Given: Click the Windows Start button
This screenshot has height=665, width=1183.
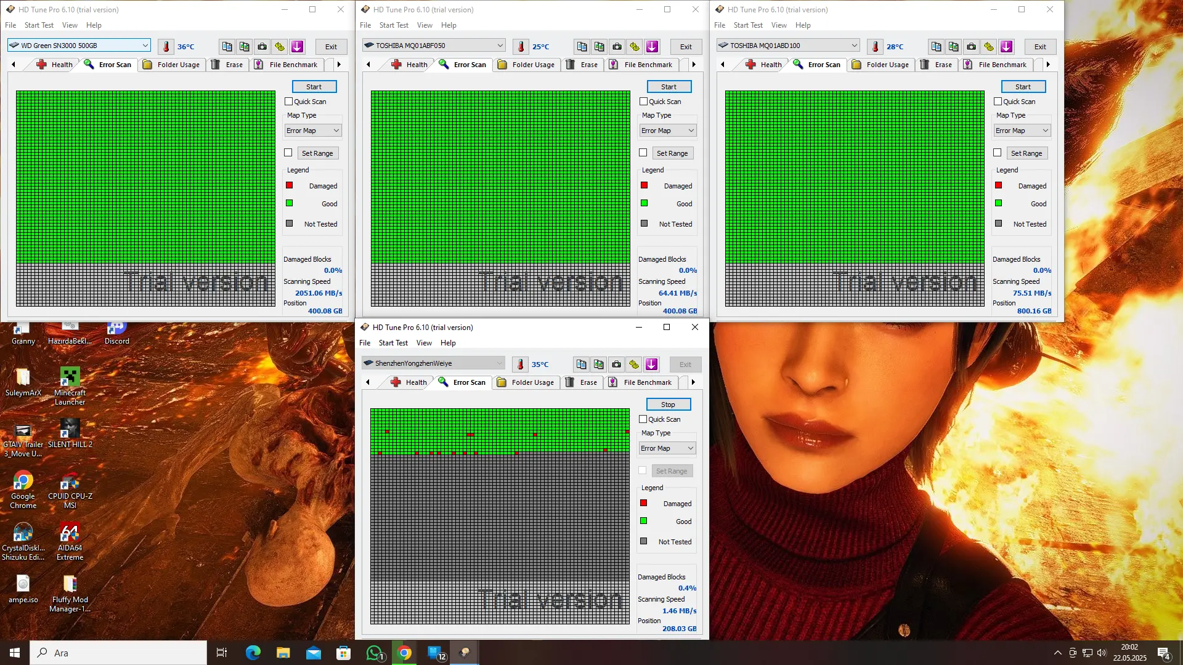Looking at the screenshot, I should tap(15, 653).
